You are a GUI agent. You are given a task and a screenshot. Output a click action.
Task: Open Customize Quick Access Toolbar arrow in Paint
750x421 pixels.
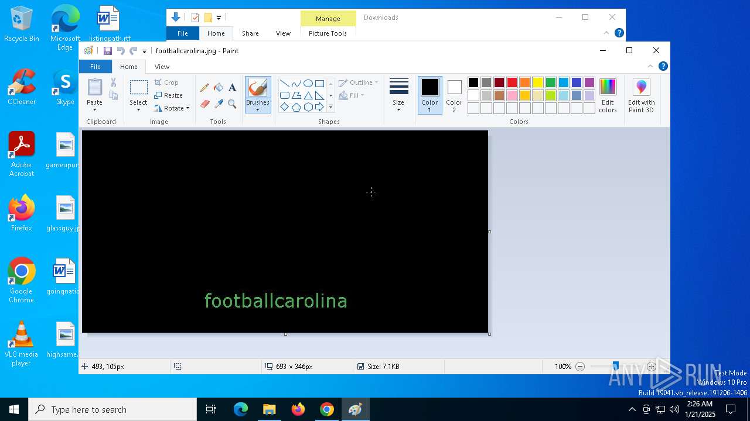click(x=144, y=51)
